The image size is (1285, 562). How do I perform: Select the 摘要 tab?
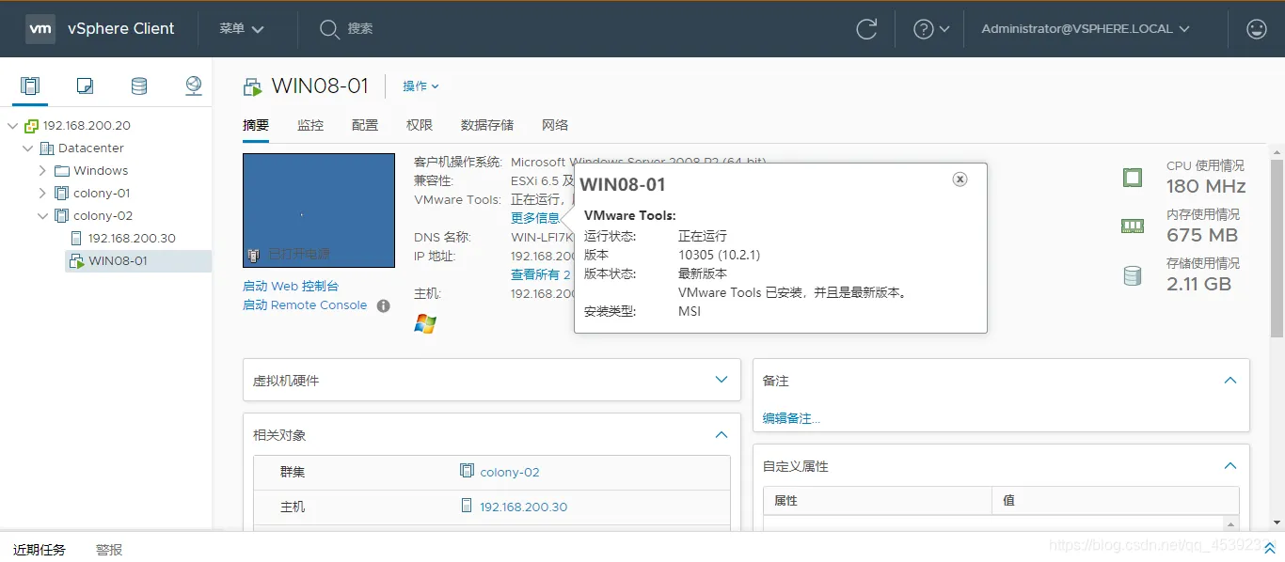point(256,125)
